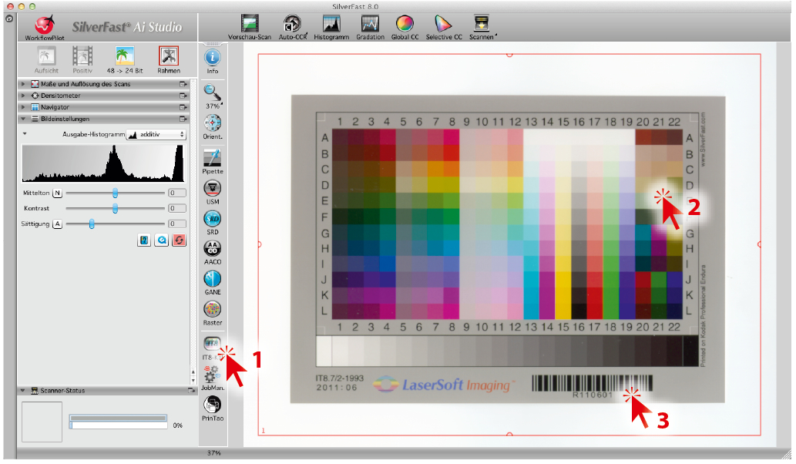Viewport: 796px width, 464px height.
Task: Click the scanner status progress bar
Action: 119,422
